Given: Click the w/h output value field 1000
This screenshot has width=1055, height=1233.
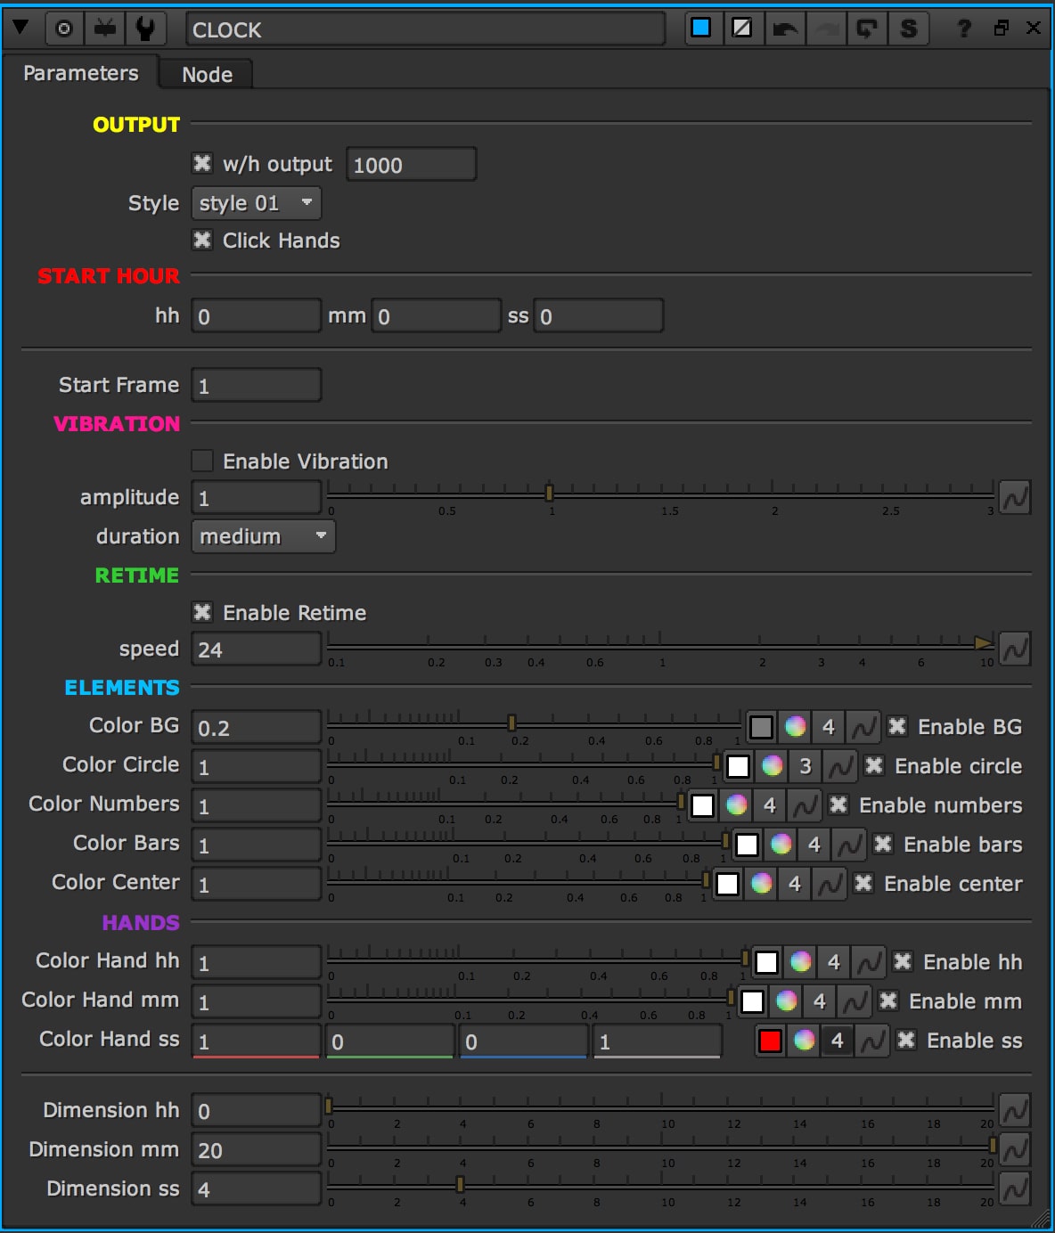Looking at the screenshot, I should tap(411, 165).
